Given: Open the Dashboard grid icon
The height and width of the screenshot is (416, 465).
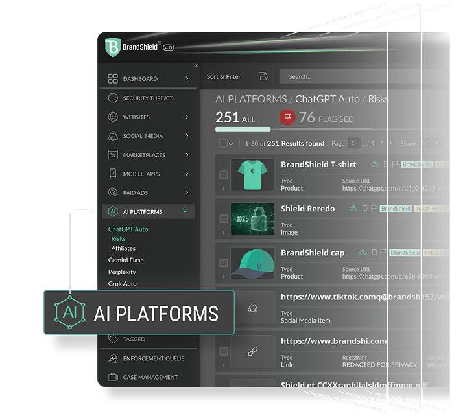Looking at the screenshot, I should (x=113, y=78).
